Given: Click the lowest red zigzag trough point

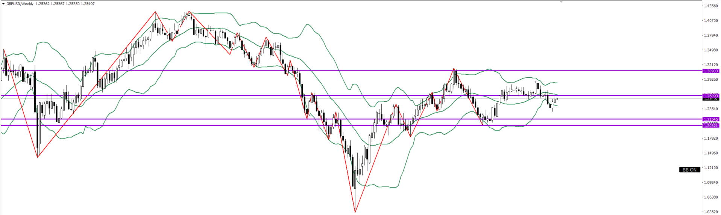Looking at the screenshot, I should pyautogui.click(x=355, y=212).
